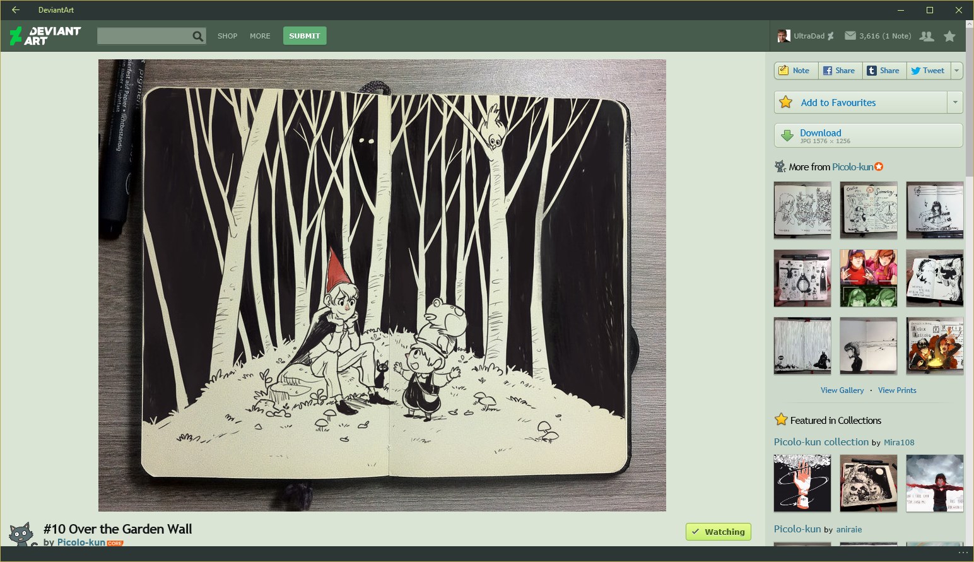The image size is (974, 562).
Task: Click the Featured in Collections star icon
Action: click(781, 419)
